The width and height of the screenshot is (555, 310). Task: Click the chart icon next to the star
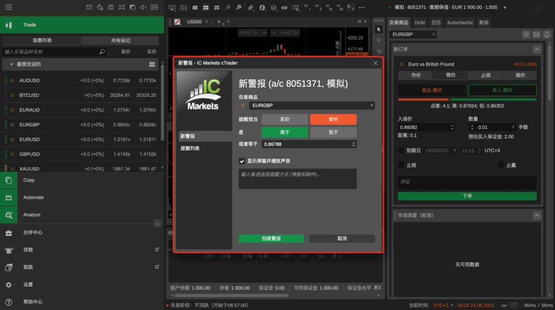click(x=537, y=34)
